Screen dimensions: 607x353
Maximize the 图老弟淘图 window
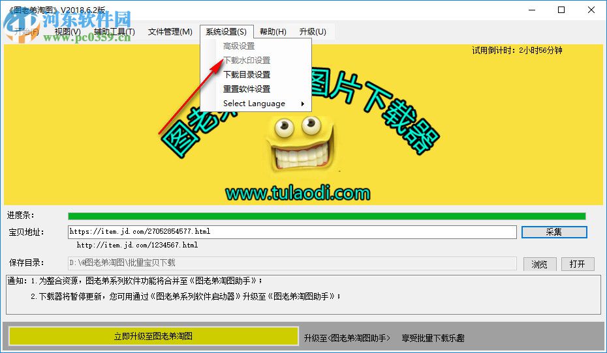(x=561, y=10)
